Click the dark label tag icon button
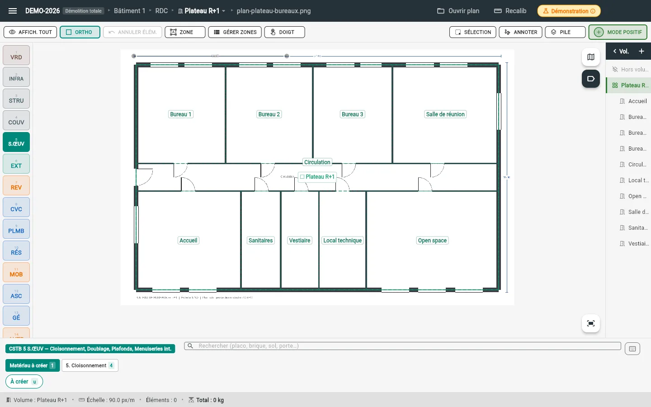The image size is (651, 407). click(591, 79)
